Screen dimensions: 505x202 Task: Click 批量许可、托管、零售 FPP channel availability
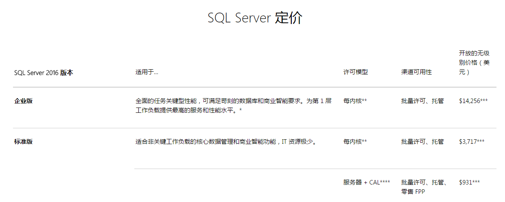click(424, 187)
